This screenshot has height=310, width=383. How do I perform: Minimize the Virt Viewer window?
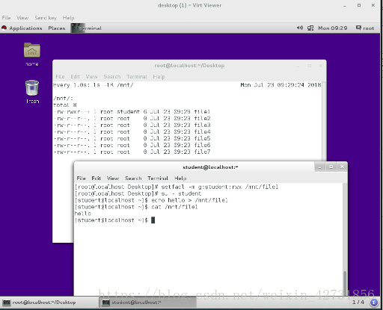coord(345,5)
